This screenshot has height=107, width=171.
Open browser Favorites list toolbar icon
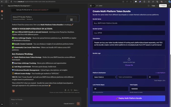pyautogui.click(x=153, y=2)
